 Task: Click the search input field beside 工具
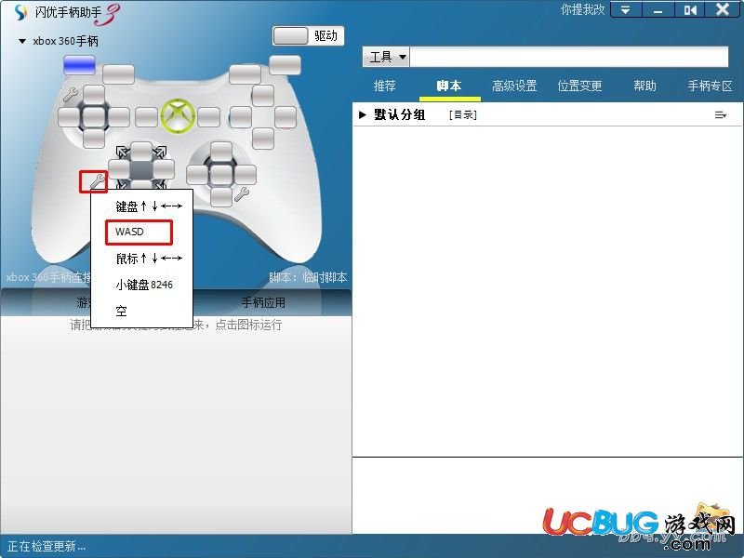tap(569, 57)
